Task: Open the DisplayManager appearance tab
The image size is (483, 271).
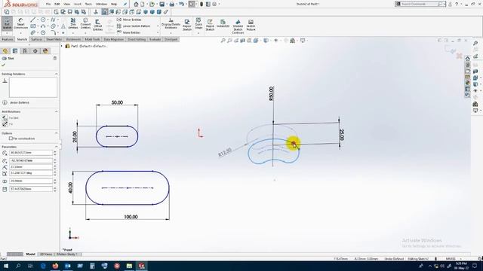Action: click(45, 51)
